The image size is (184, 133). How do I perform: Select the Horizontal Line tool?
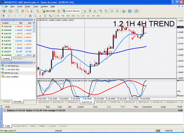click(20, 16)
